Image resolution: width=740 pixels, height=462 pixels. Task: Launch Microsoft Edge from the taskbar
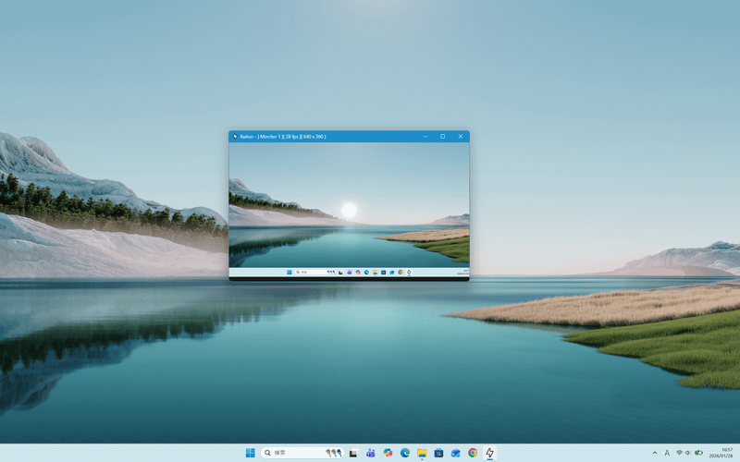click(x=404, y=453)
